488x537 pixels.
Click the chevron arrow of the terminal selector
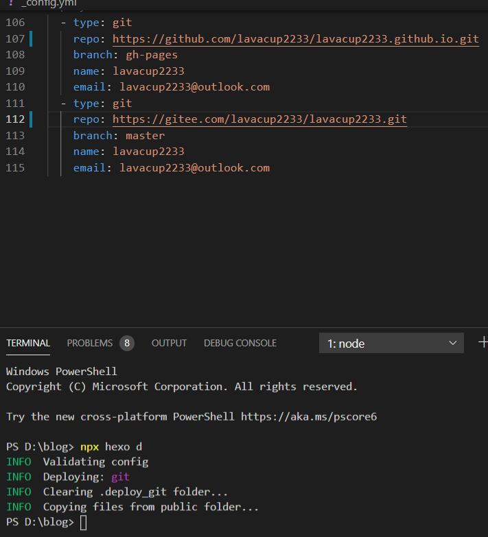tap(452, 343)
